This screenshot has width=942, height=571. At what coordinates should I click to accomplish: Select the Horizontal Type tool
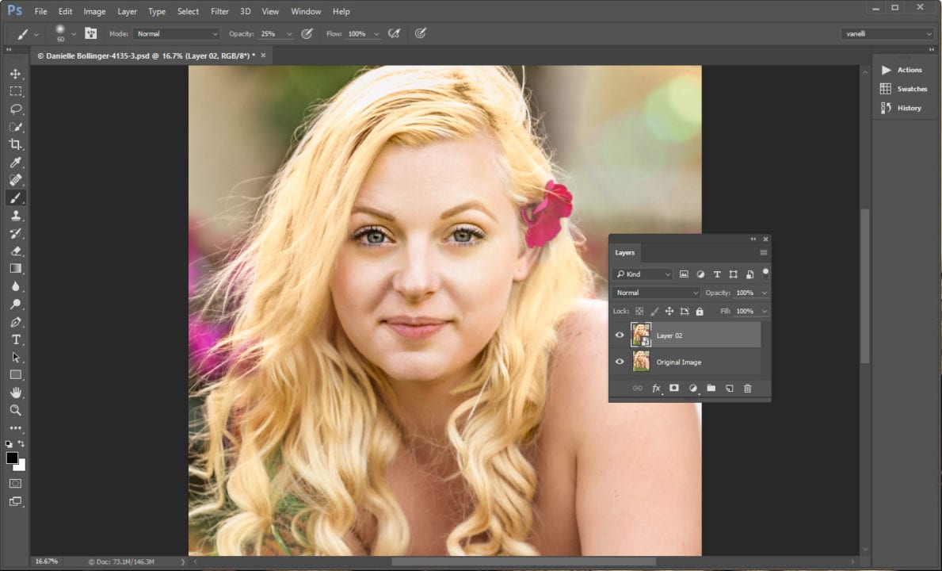(x=16, y=339)
